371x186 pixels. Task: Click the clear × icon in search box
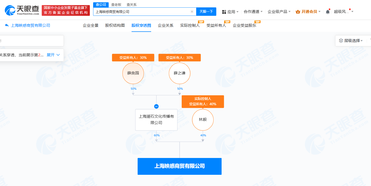[192, 11]
